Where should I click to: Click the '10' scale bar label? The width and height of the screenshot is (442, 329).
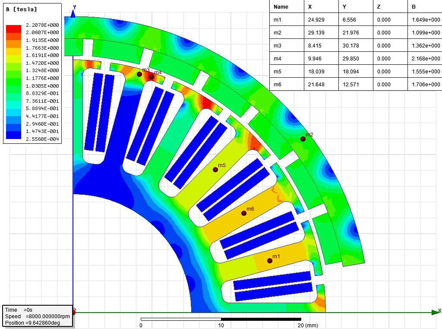[x=221, y=326]
